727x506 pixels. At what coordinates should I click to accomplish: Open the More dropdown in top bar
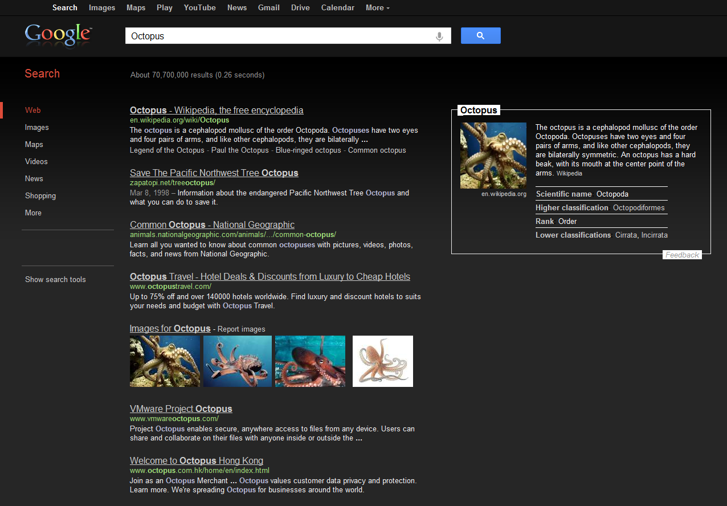click(377, 8)
